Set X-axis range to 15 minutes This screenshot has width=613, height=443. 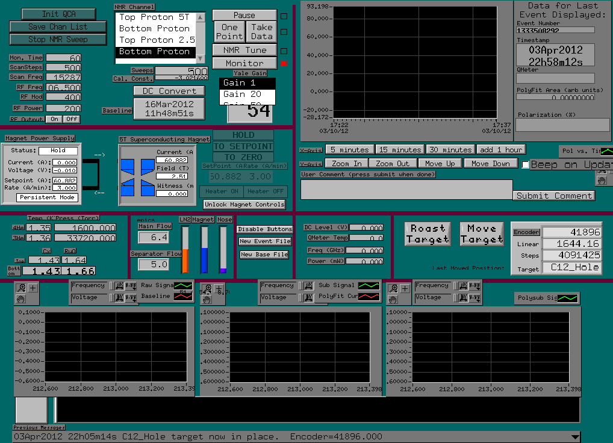click(x=400, y=150)
